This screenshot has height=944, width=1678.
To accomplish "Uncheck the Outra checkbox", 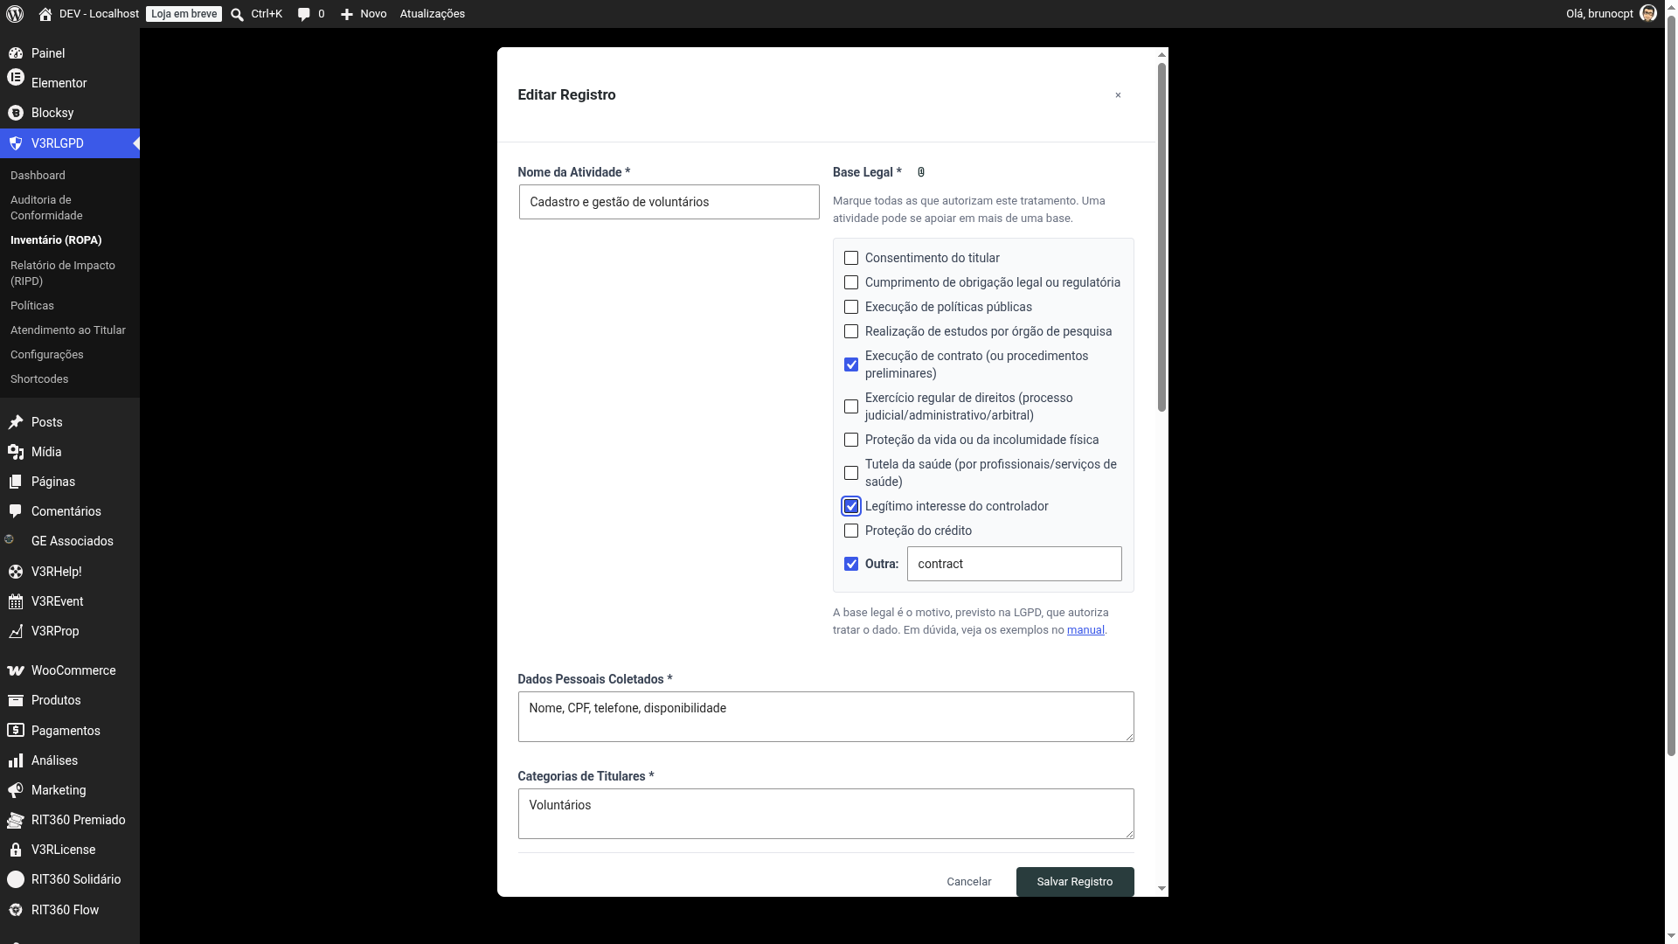I will point(851,564).
